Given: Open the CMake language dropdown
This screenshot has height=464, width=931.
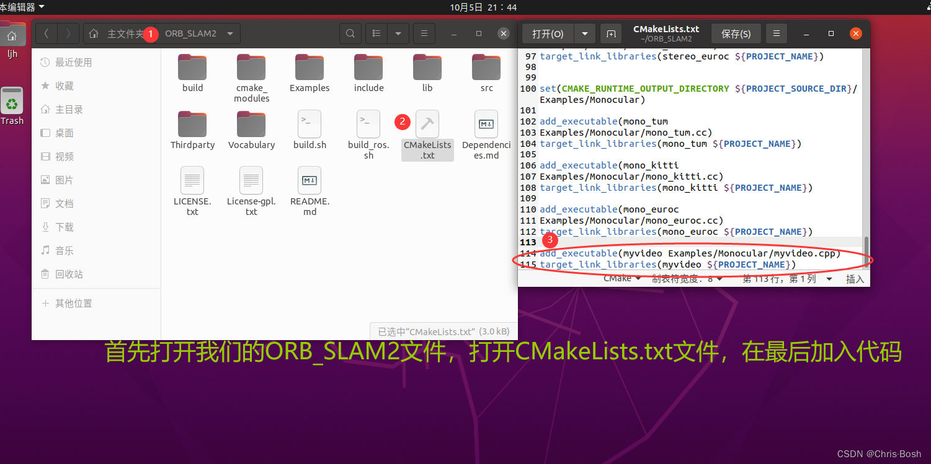Looking at the screenshot, I should tap(622, 279).
